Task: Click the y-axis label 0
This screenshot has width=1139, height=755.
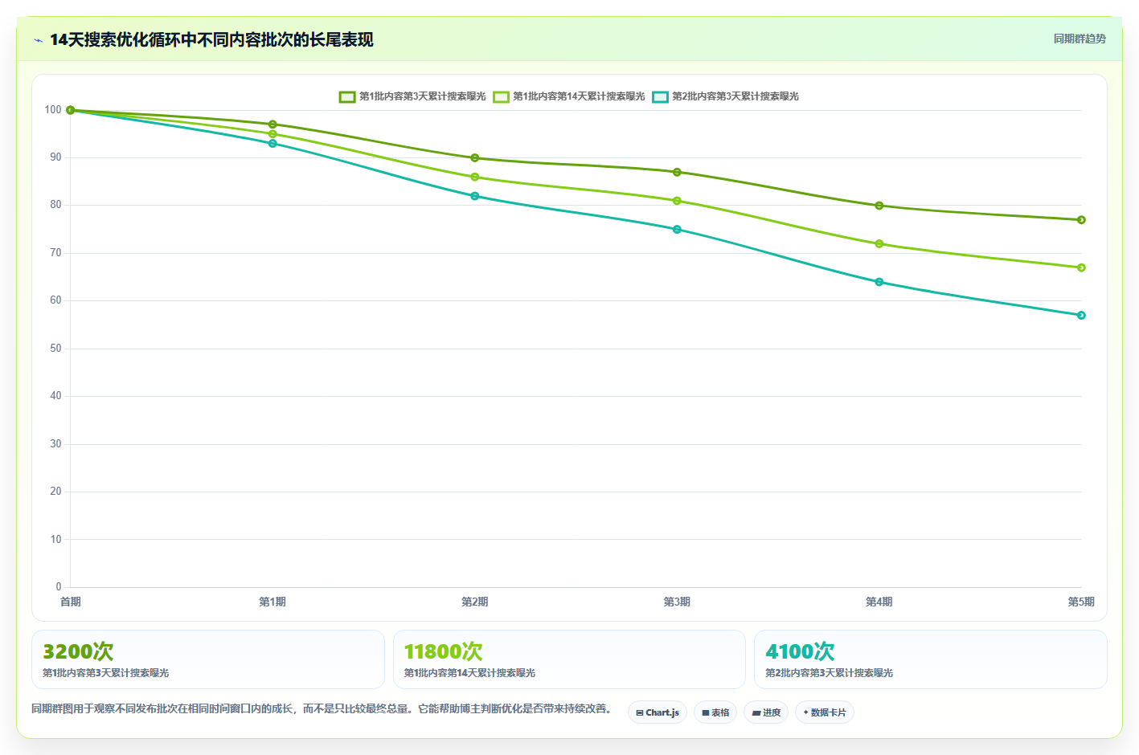Action: coord(59,587)
